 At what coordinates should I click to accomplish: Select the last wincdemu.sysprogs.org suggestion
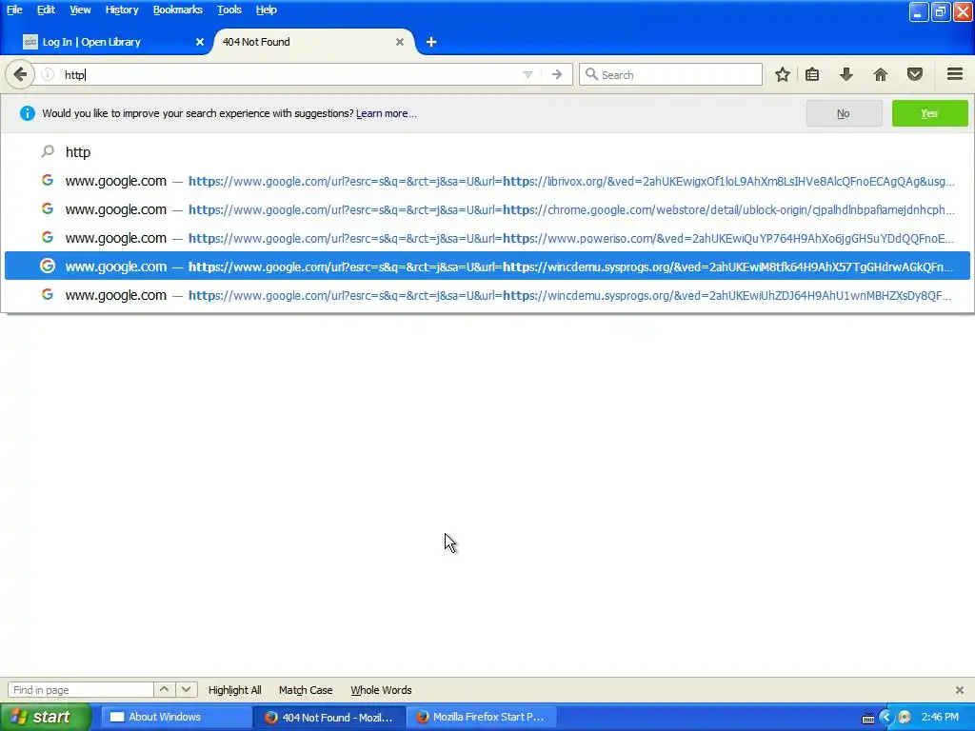pos(487,295)
